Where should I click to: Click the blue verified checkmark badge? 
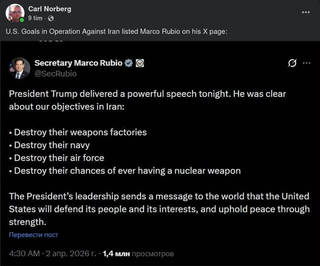[128, 63]
